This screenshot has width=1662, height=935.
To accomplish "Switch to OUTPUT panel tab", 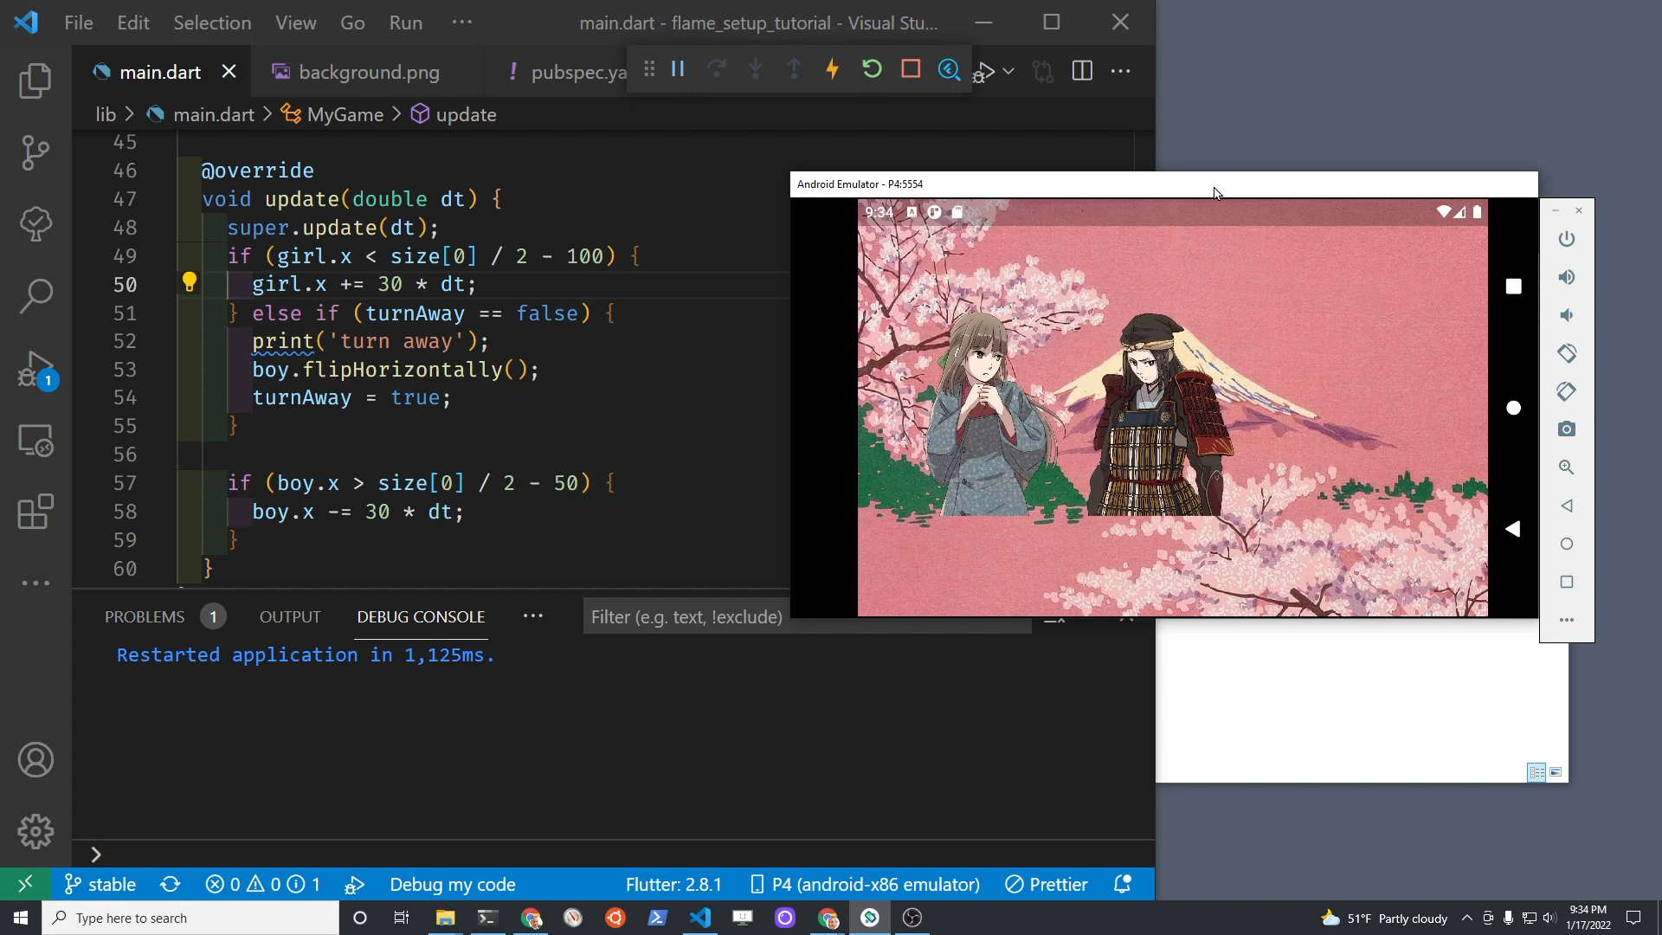I will click(x=290, y=616).
